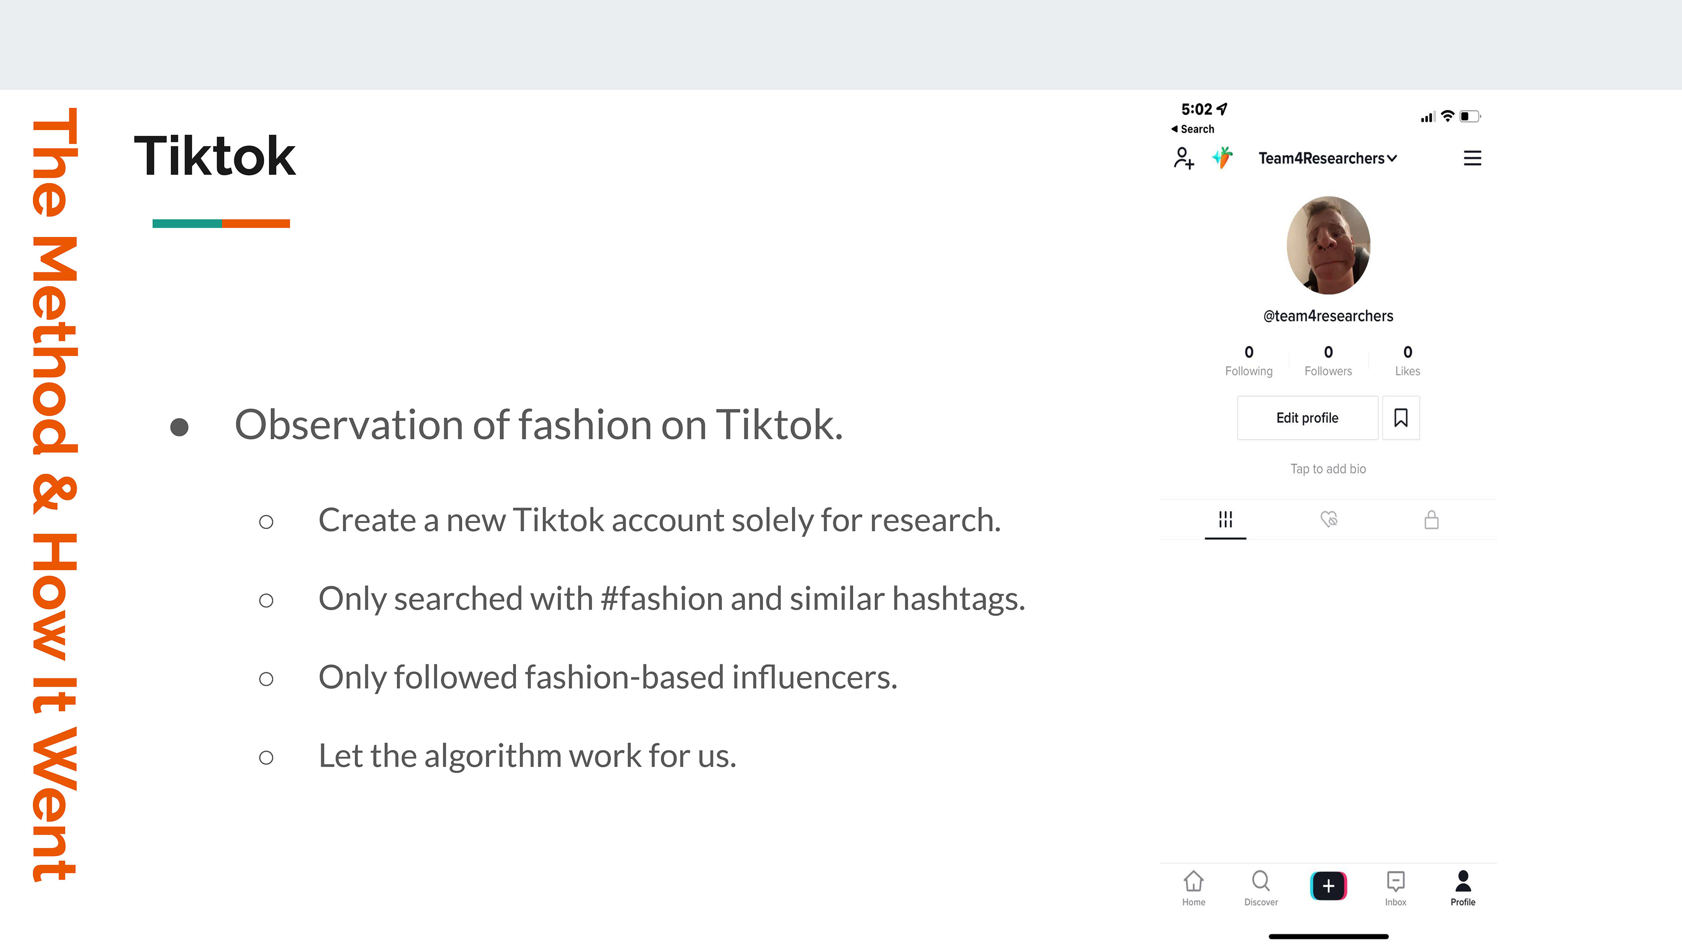
Task: Tap to add bio text
Action: [x=1328, y=469]
